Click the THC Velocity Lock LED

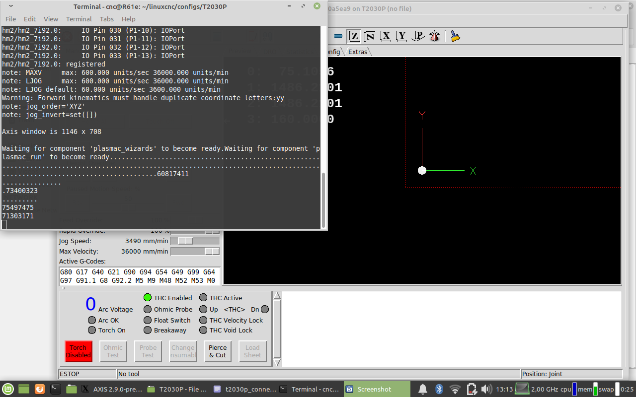click(x=203, y=320)
